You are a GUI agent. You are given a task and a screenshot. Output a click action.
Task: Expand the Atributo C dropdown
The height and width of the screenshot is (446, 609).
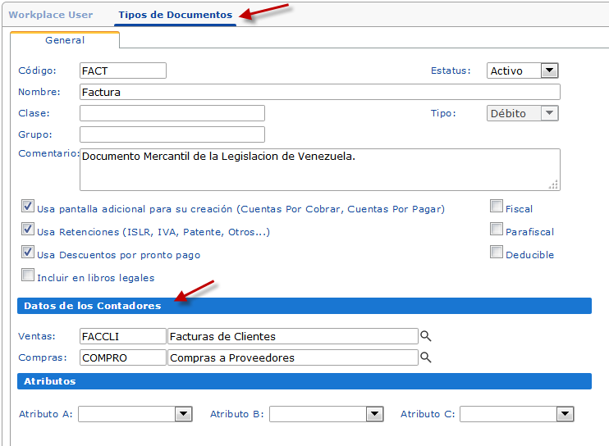point(517,414)
